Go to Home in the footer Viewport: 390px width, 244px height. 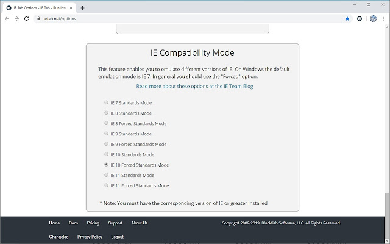pyautogui.click(x=54, y=223)
